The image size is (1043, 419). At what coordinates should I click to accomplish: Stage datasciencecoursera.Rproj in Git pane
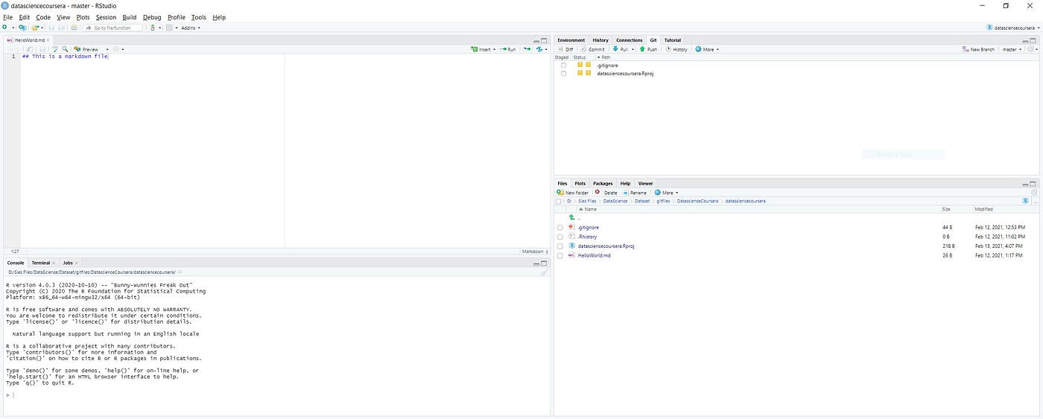(x=563, y=73)
